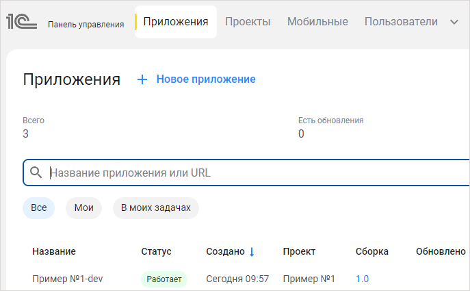This screenshot has width=470, height=291.
Task: Focus the Название приложения или URL field
Action: pyautogui.click(x=246, y=173)
